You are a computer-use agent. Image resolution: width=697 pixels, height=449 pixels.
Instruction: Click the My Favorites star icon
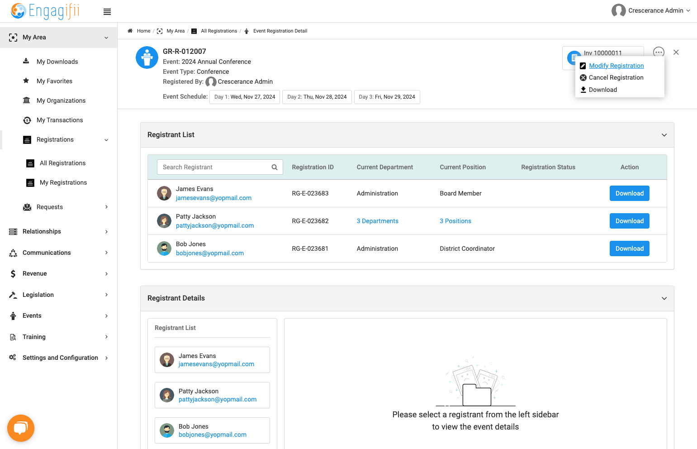coord(26,81)
